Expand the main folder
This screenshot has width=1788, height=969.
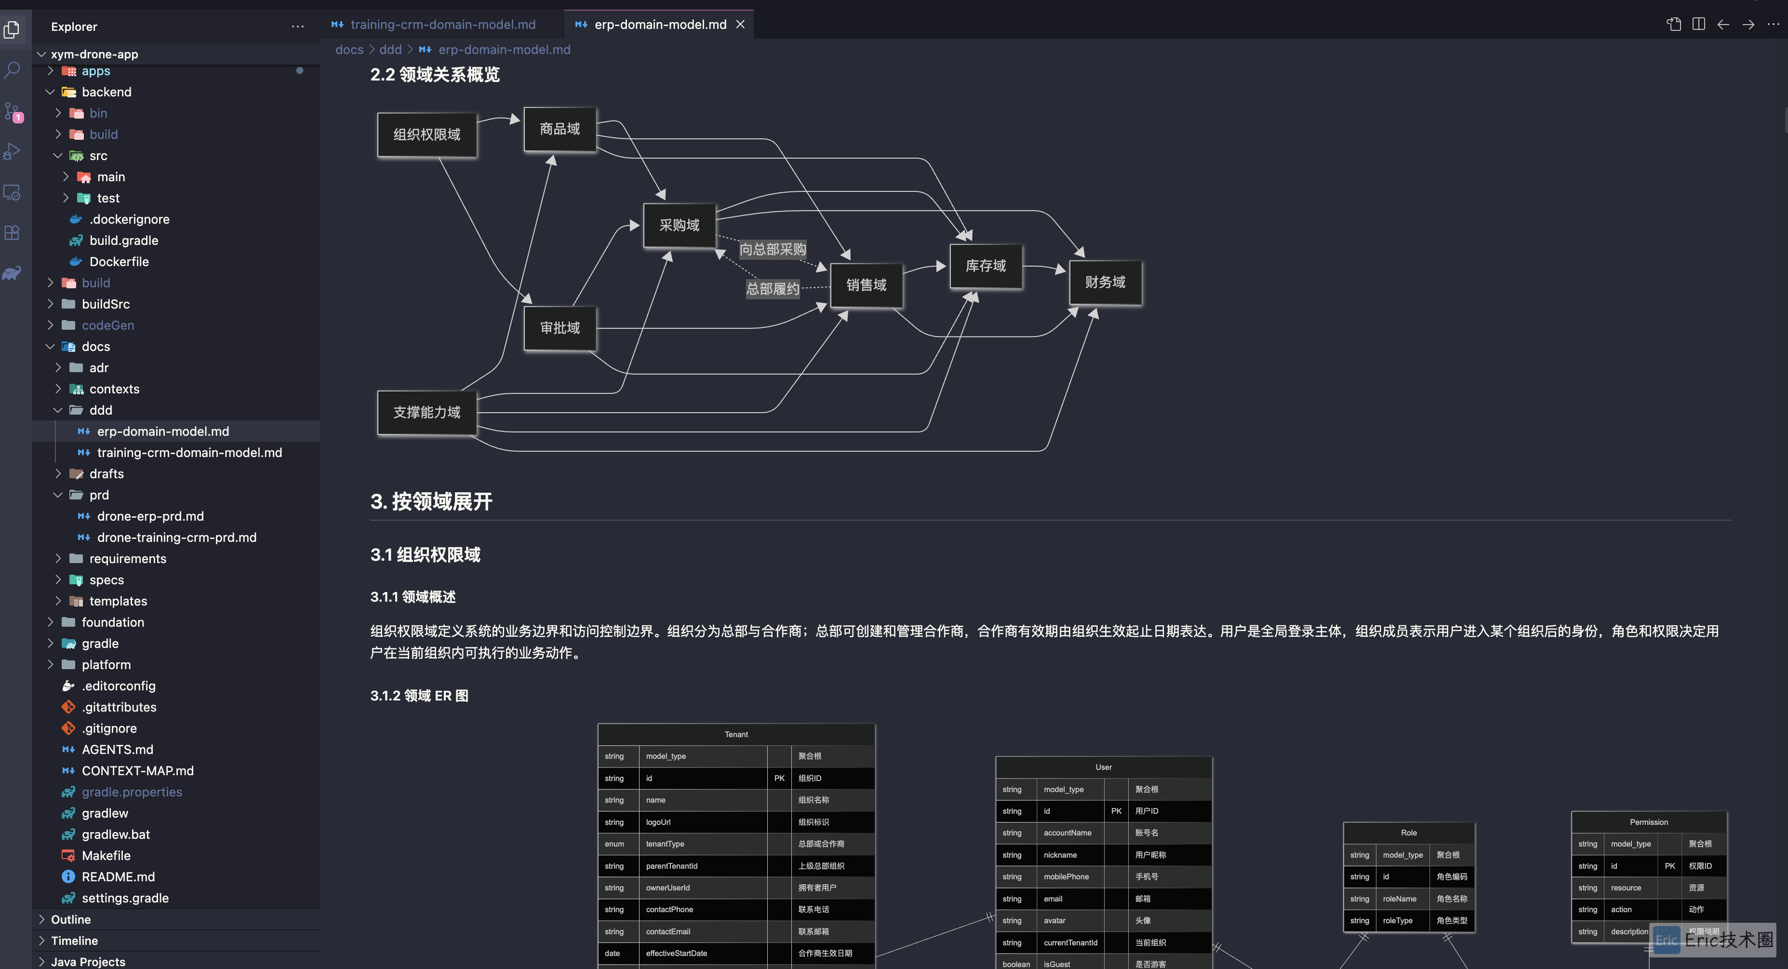(65, 177)
